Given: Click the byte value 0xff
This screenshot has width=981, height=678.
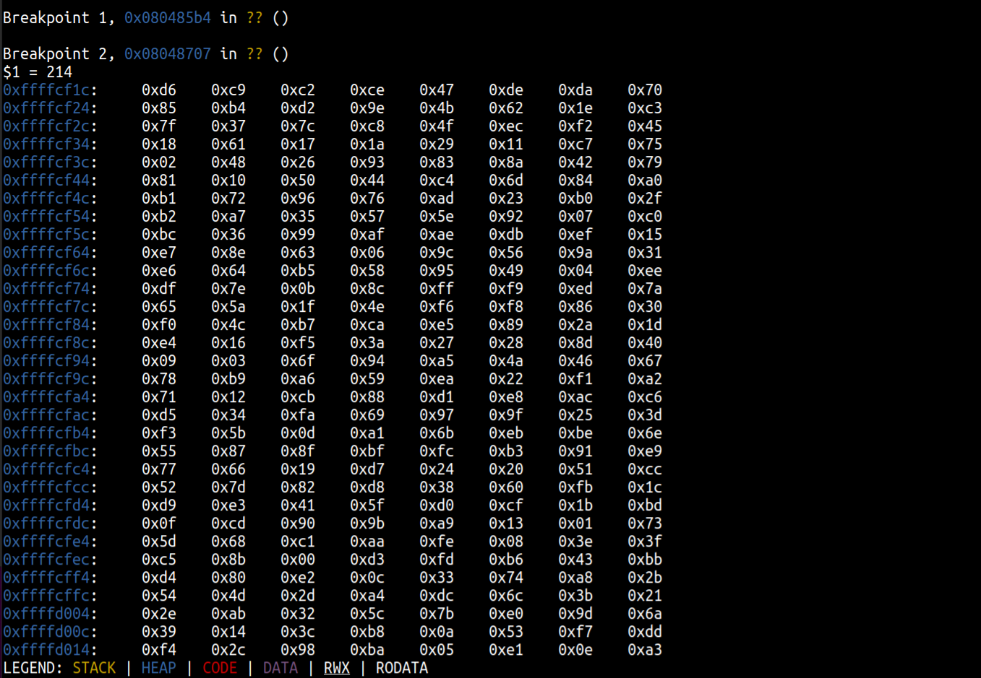Looking at the screenshot, I should (x=436, y=289).
